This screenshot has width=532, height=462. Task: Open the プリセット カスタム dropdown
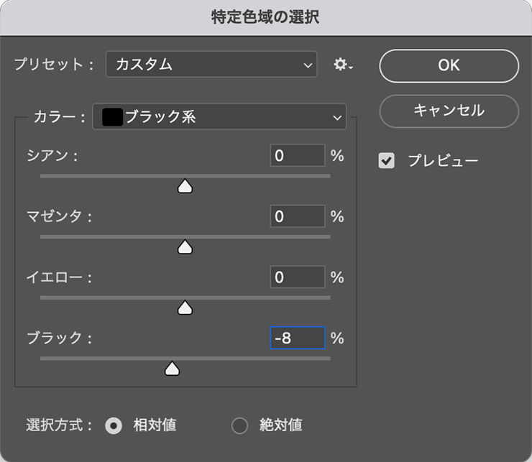click(211, 64)
